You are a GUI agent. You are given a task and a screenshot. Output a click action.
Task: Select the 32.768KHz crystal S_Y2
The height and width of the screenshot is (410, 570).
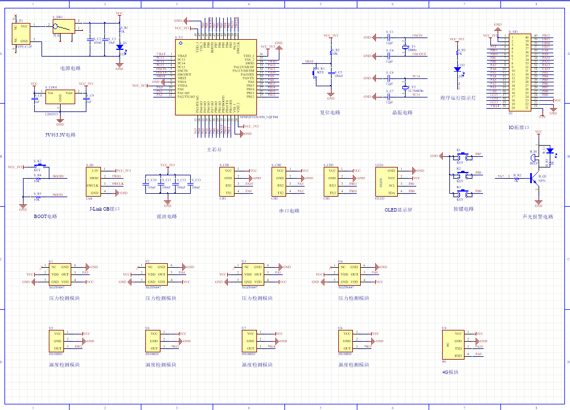tap(405, 88)
